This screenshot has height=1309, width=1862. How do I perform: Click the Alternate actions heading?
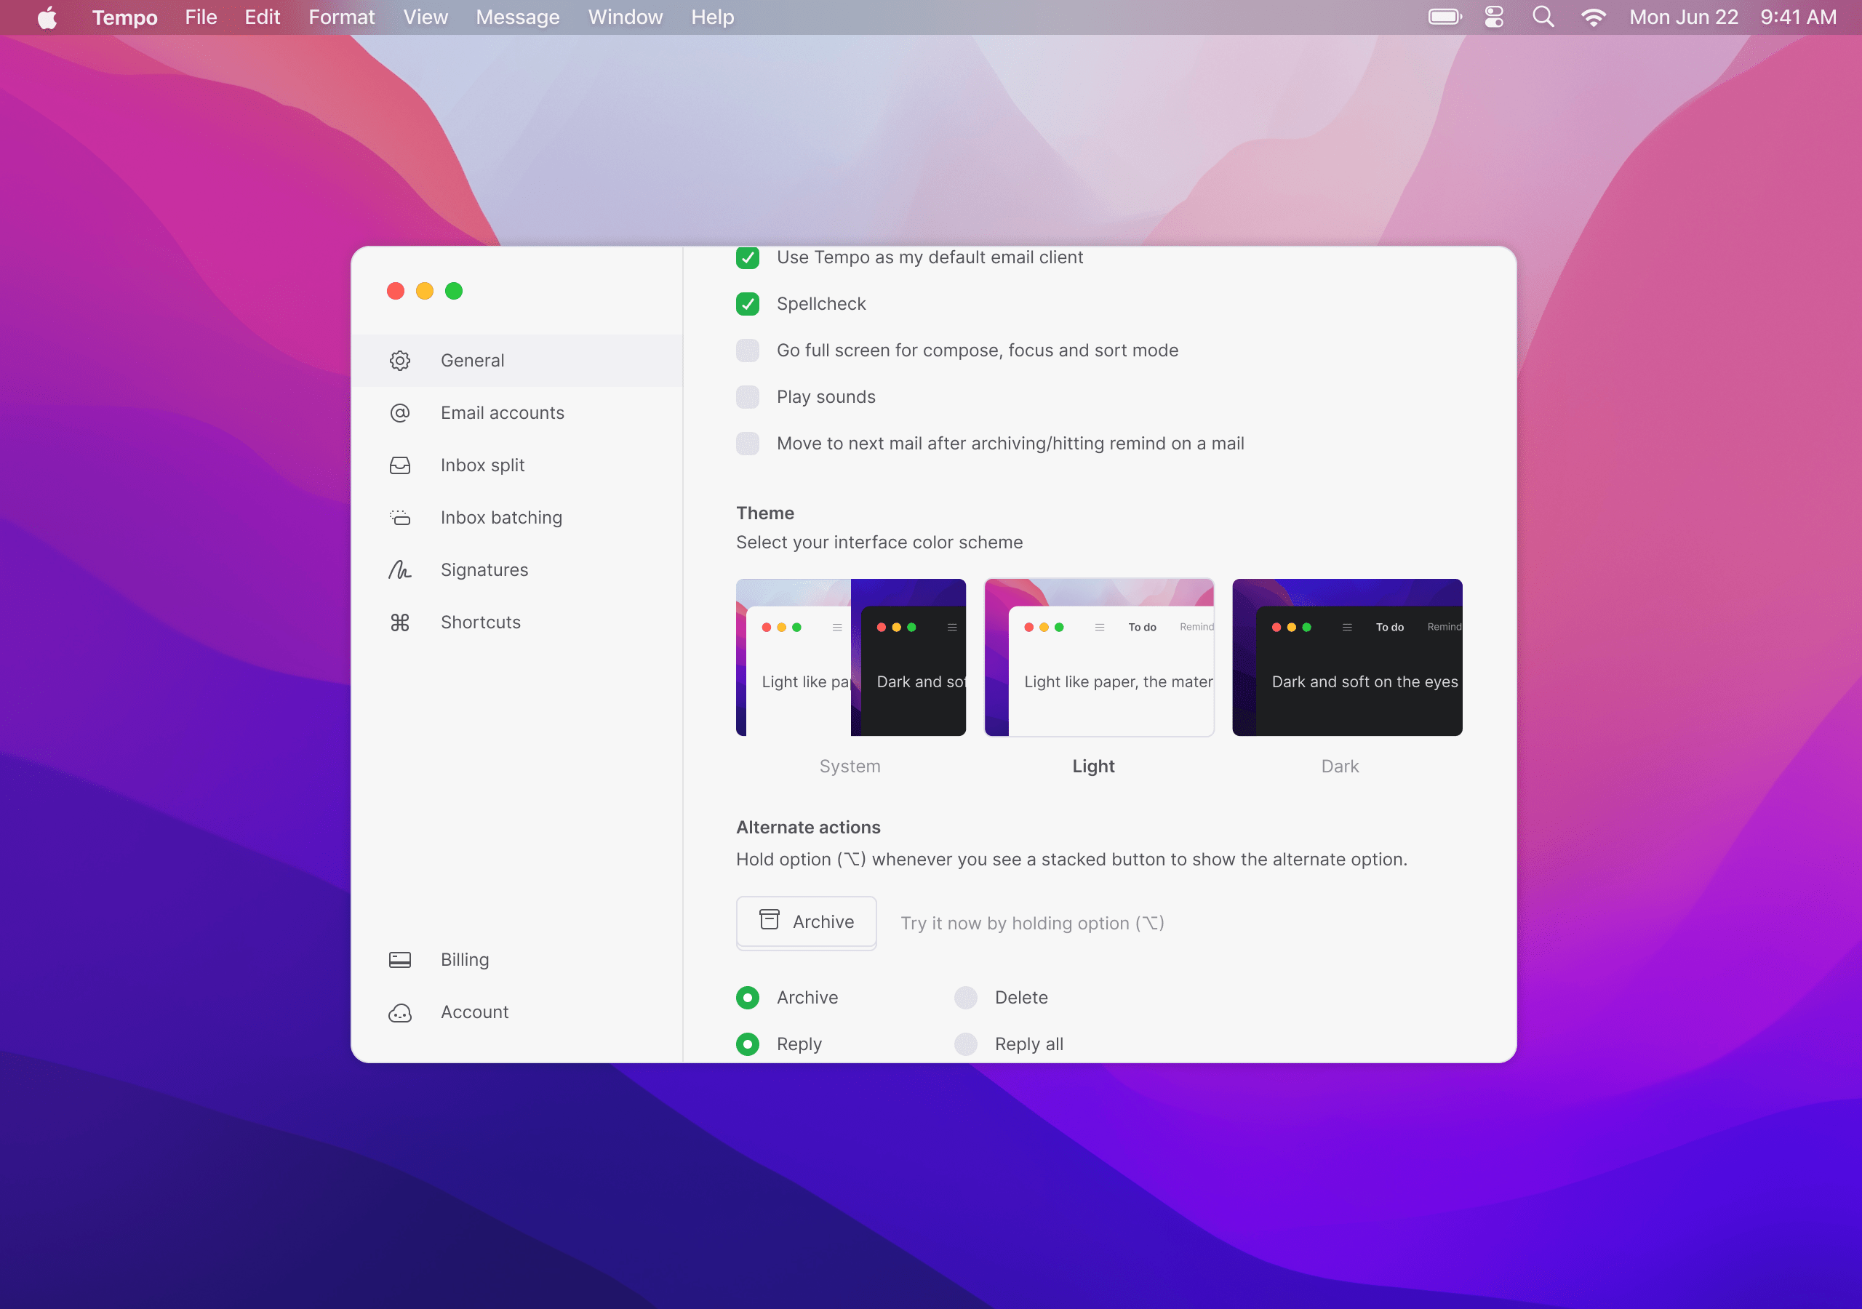point(808,828)
